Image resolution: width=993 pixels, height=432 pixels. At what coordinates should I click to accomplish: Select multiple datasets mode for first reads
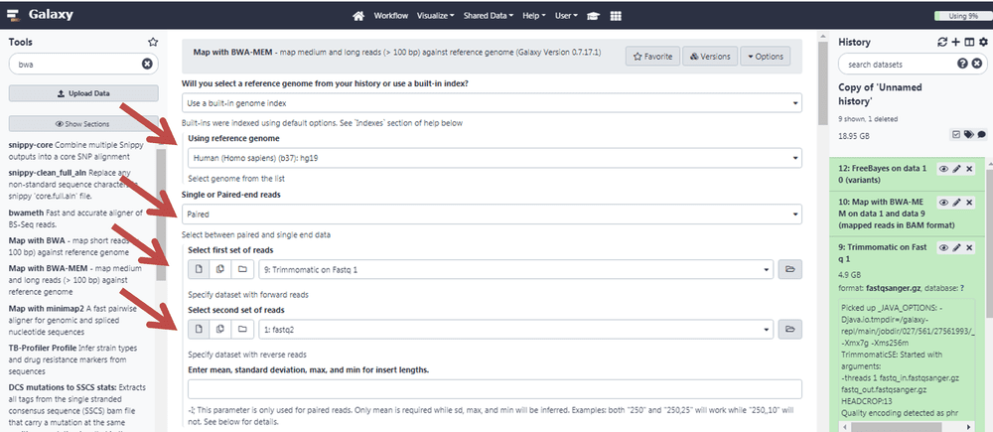click(220, 269)
